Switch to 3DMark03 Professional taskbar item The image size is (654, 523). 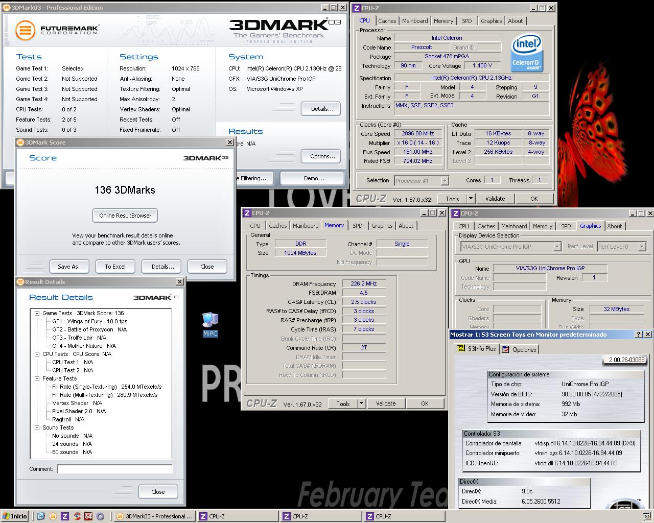(154, 516)
